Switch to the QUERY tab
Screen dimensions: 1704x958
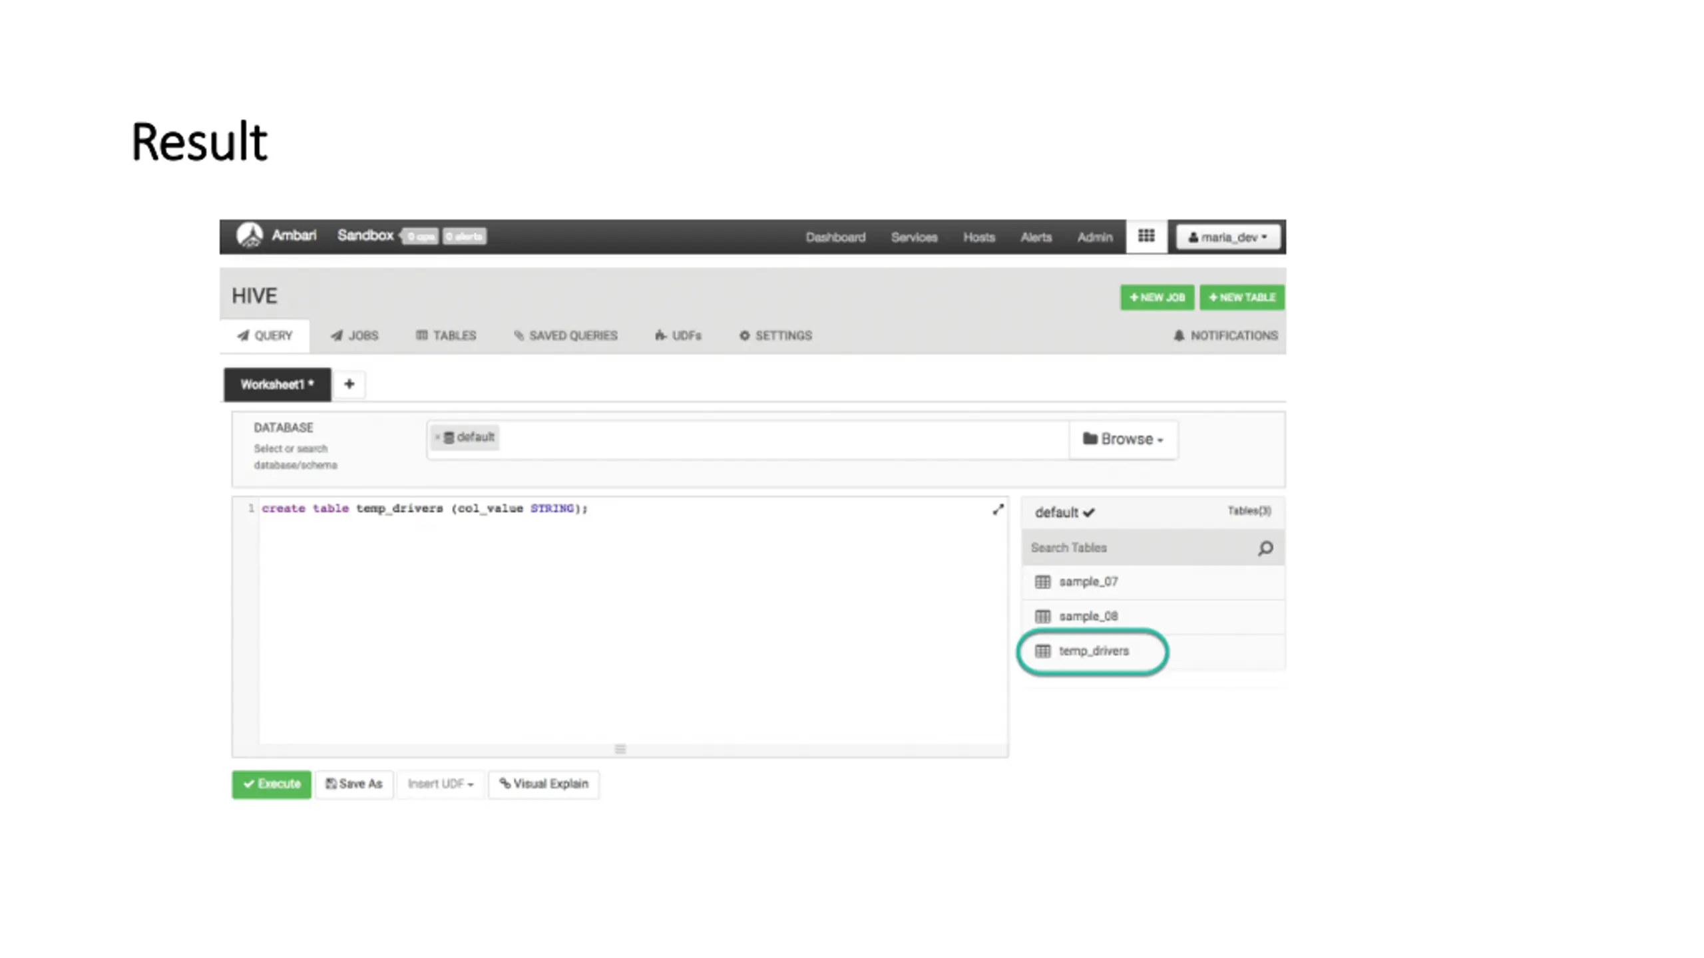point(265,335)
